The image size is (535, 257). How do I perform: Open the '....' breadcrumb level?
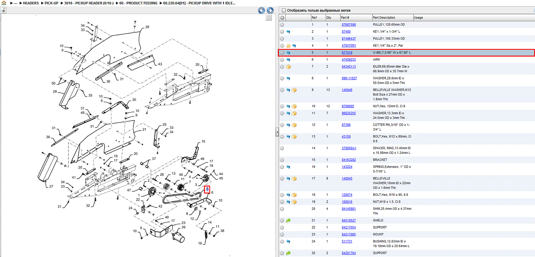pyautogui.click(x=15, y=3)
